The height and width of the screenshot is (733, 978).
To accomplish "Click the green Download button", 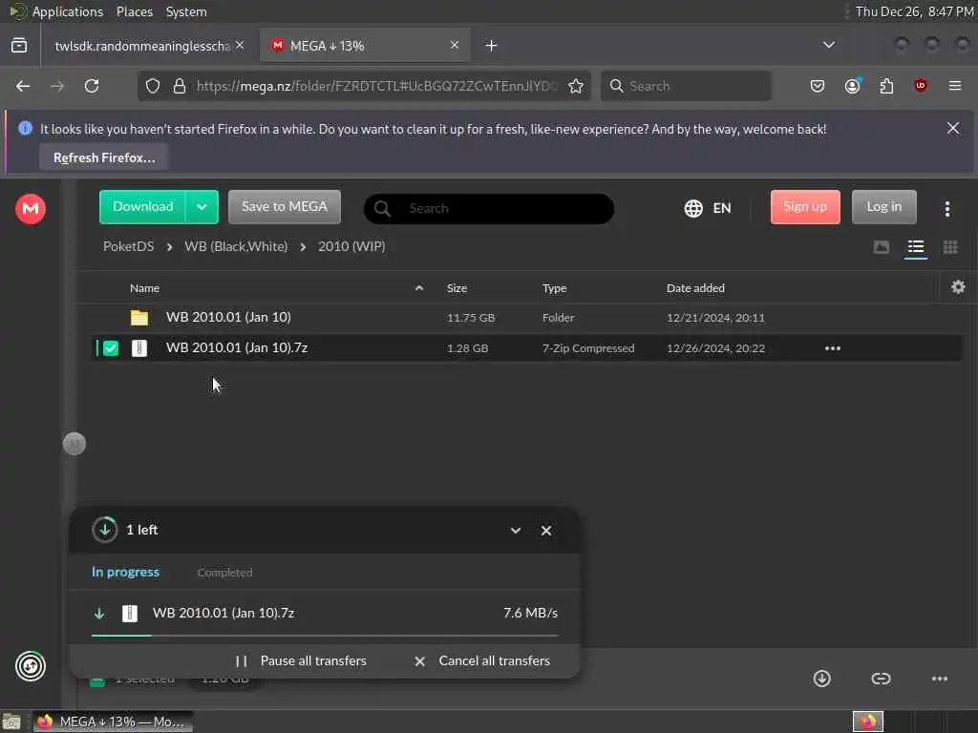I will tap(143, 207).
